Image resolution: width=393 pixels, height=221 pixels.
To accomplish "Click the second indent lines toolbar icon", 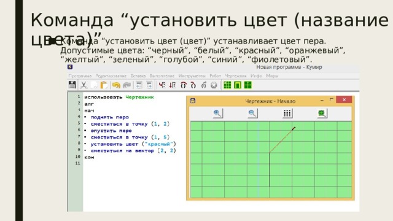I will pyautogui.click(x=149, y=85).
